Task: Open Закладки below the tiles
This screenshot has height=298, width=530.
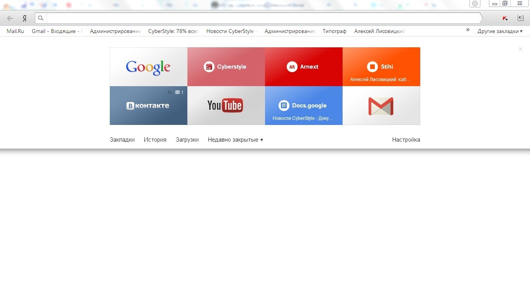Action: [x=122, y=140]
